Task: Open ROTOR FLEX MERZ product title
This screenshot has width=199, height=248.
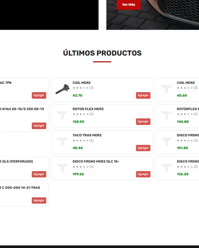Action: [x=88, y=109]
